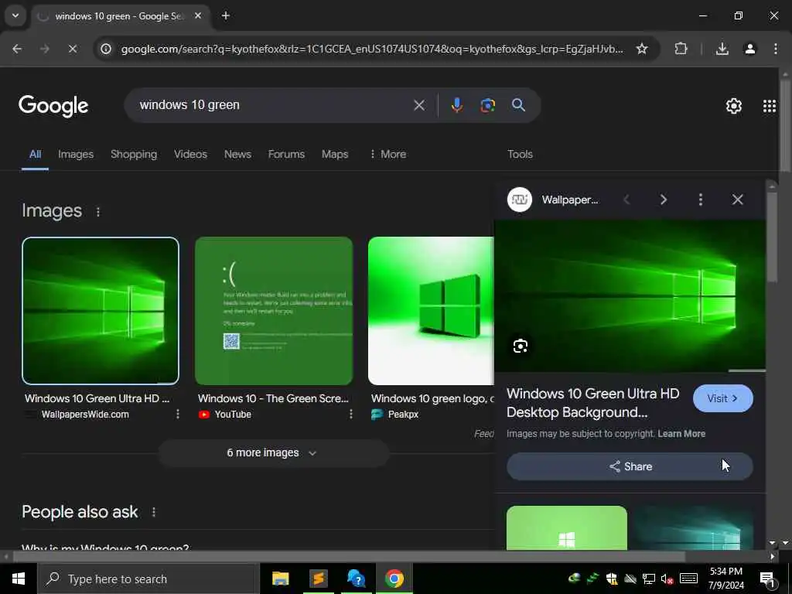
Task: Stop loading the page
Action: pos(72,49)
